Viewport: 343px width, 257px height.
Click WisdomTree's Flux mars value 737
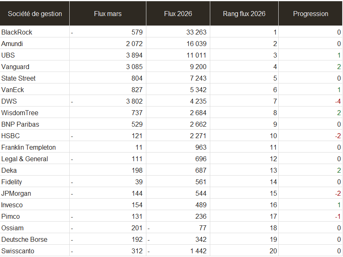[x=137, y=113]
